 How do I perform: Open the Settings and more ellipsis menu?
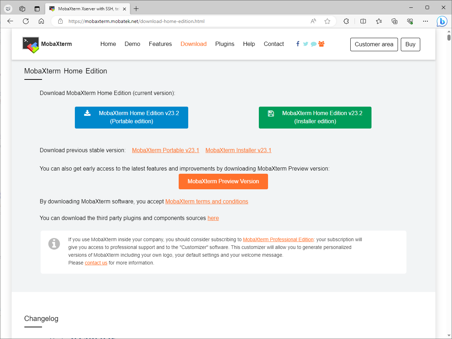[x=426, y=21]
